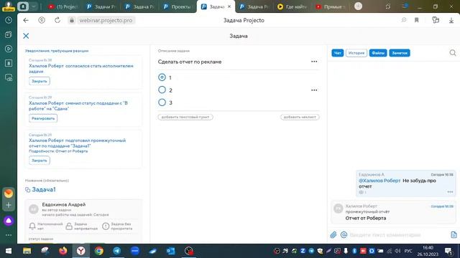Click the РУС language indicator in the tray
Image resolution: width=460 pixels, height=258 pixels.
pyautogui.click(x=408, y=251)
